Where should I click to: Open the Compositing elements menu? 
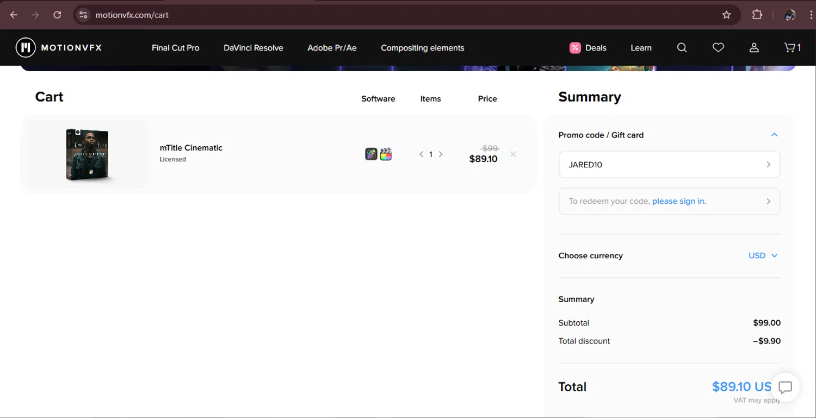pyautogui.click(x=423, y=48)
